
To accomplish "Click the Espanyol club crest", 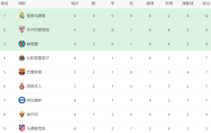I will click(x=22, y=86).
